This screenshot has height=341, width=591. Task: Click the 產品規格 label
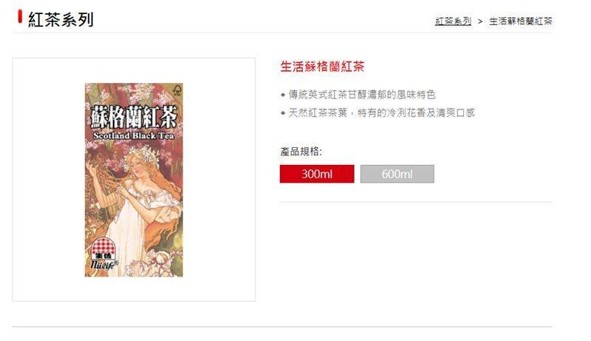point(301,152)
